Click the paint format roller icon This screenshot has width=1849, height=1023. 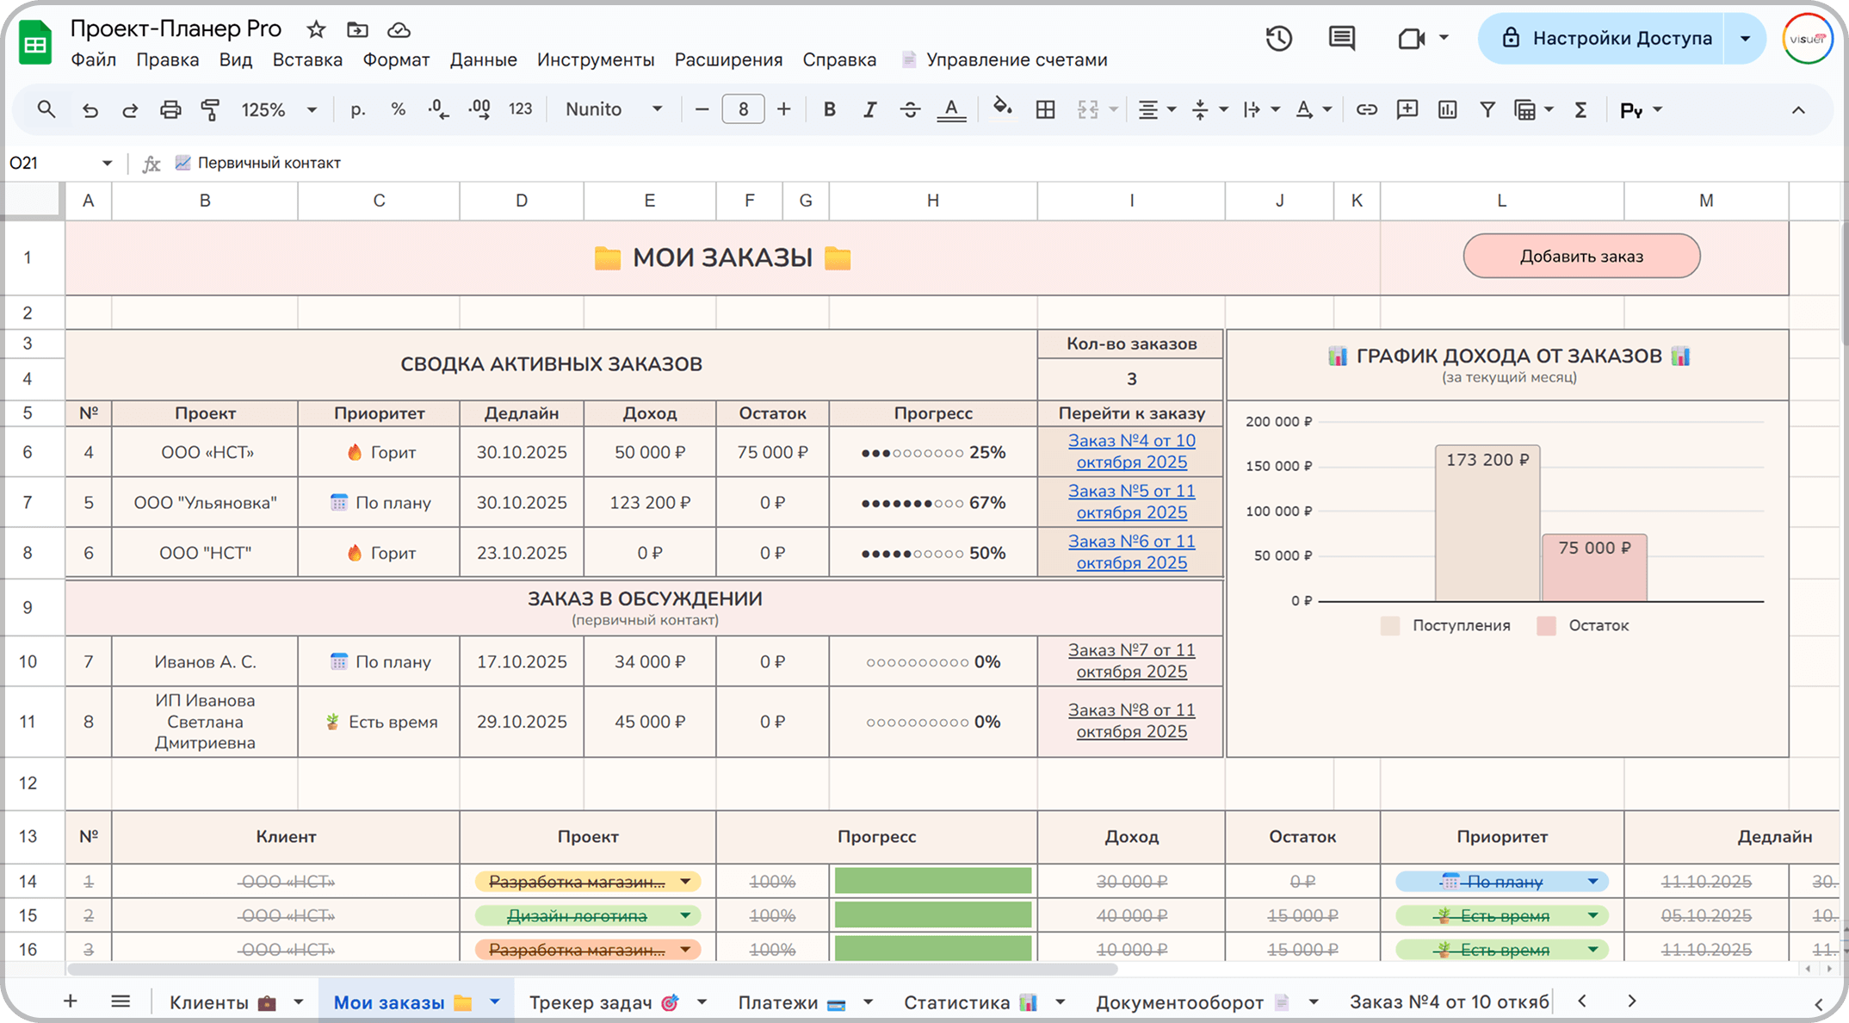210,109
